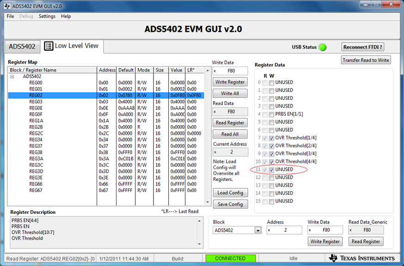Click the Write All button
This screenshot has width=404, height=266.
[230, 93]
